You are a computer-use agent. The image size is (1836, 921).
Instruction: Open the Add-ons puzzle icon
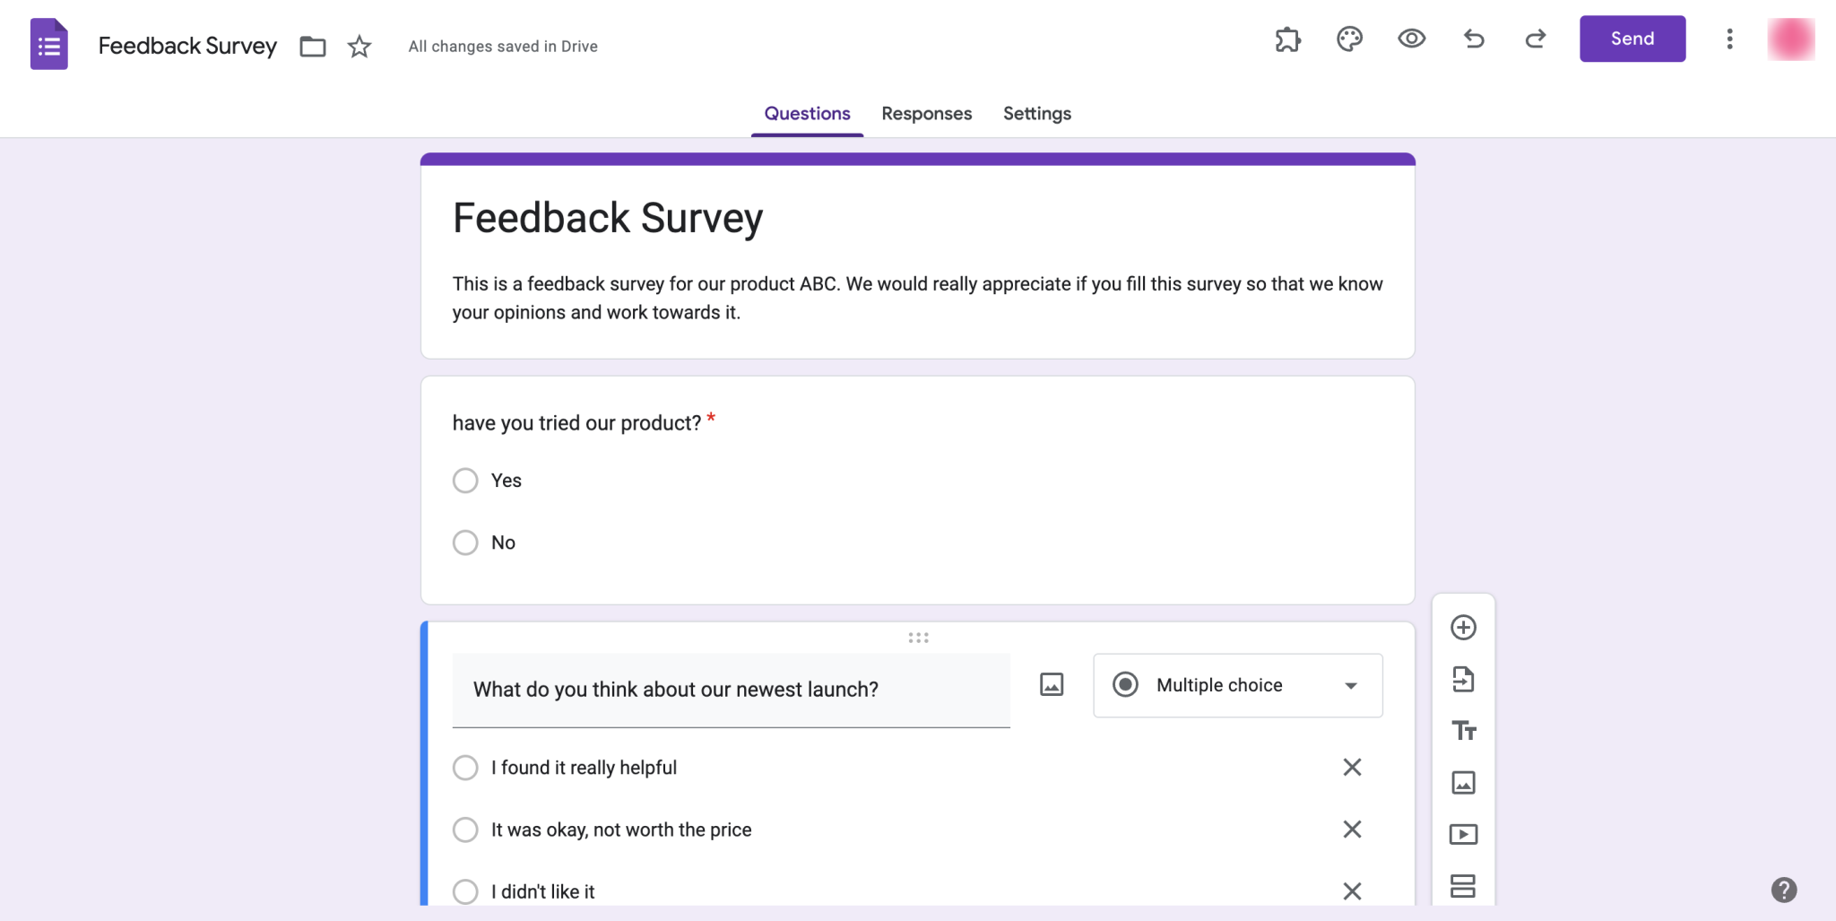[1288, 39]
